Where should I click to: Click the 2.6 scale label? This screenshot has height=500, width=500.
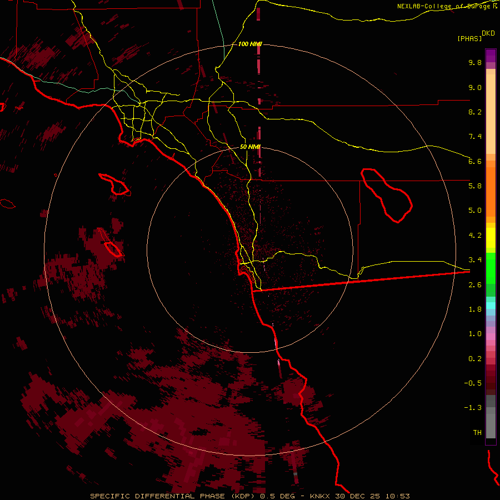pyautogui.click(x=475, y=285)
